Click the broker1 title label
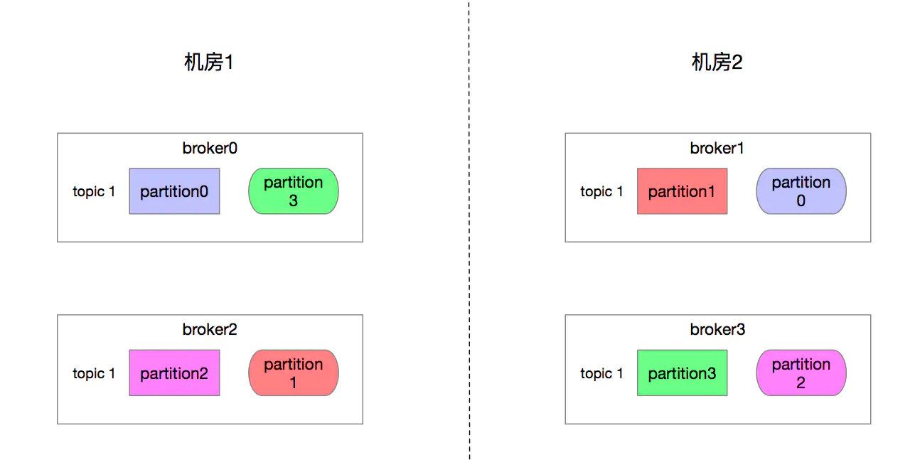Viewport: 915px width, 460px height. (x=717, y=148)
